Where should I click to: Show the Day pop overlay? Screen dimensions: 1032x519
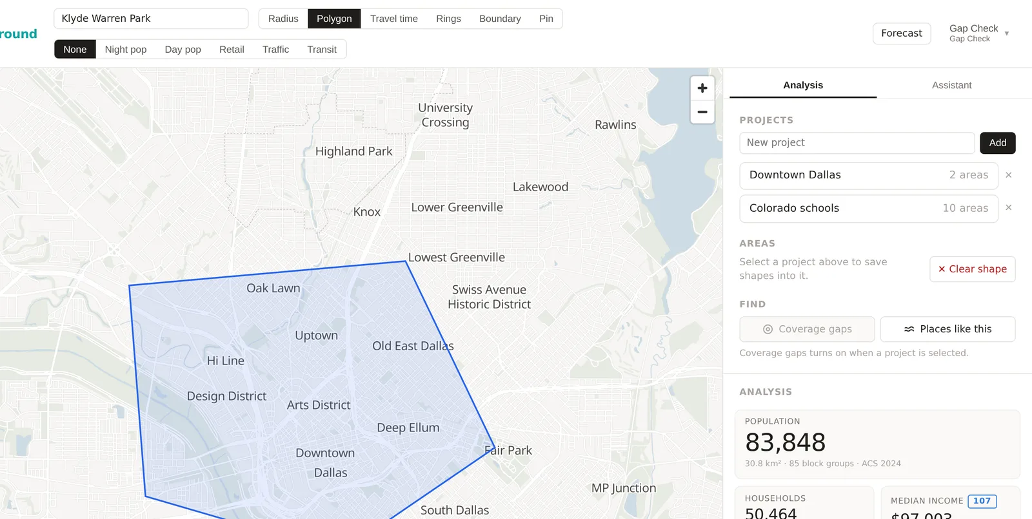(183, 50)
